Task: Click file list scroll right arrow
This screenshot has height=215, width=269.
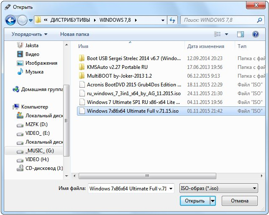Action: pyautogui.click(x=261, y=176)
